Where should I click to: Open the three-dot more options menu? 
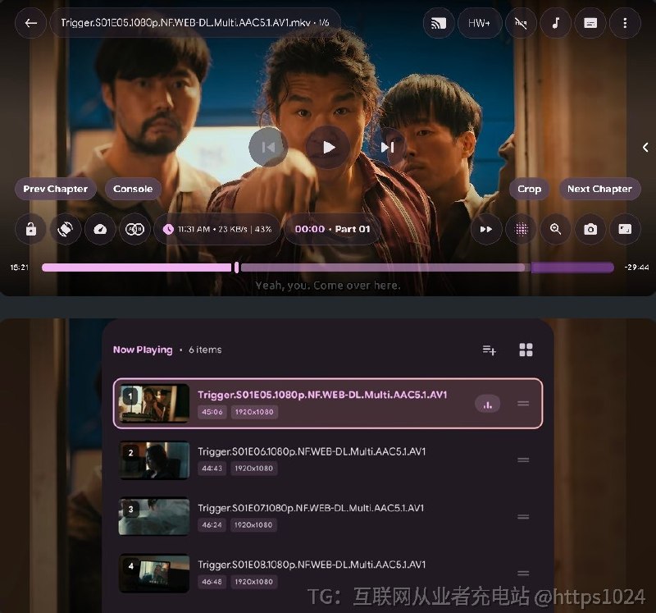(x=625, y=23)
